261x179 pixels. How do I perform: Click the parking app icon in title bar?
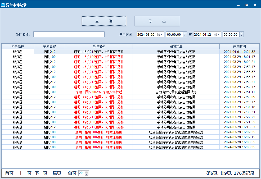pos(3,5)
